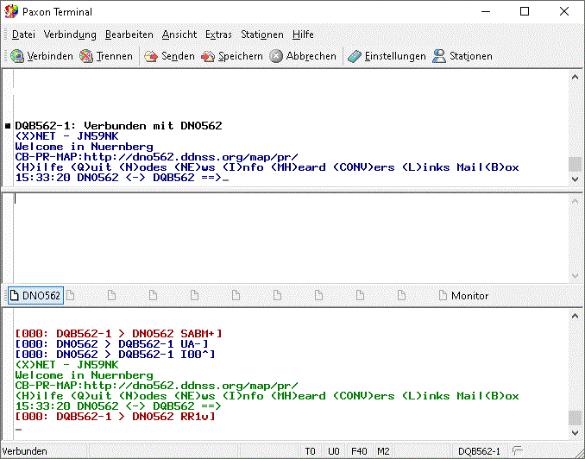Open the Ansicht menu

(179, 35)
